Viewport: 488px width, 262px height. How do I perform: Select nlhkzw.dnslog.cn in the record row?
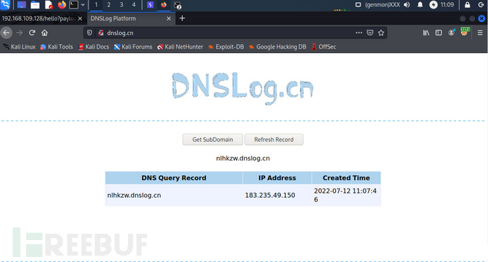tap(134, 195)
